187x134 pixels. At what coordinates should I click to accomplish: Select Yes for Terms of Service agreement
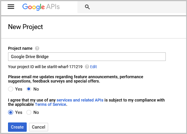11,112
